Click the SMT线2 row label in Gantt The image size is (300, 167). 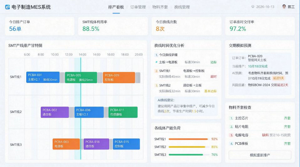pos(16,112)
